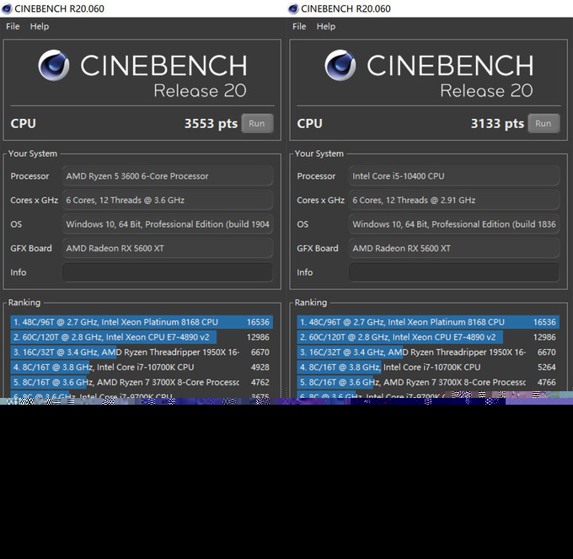Select Xeon Platinum 8168 ranking row, left window
573x559 pixels.
[x=142, y=322]
